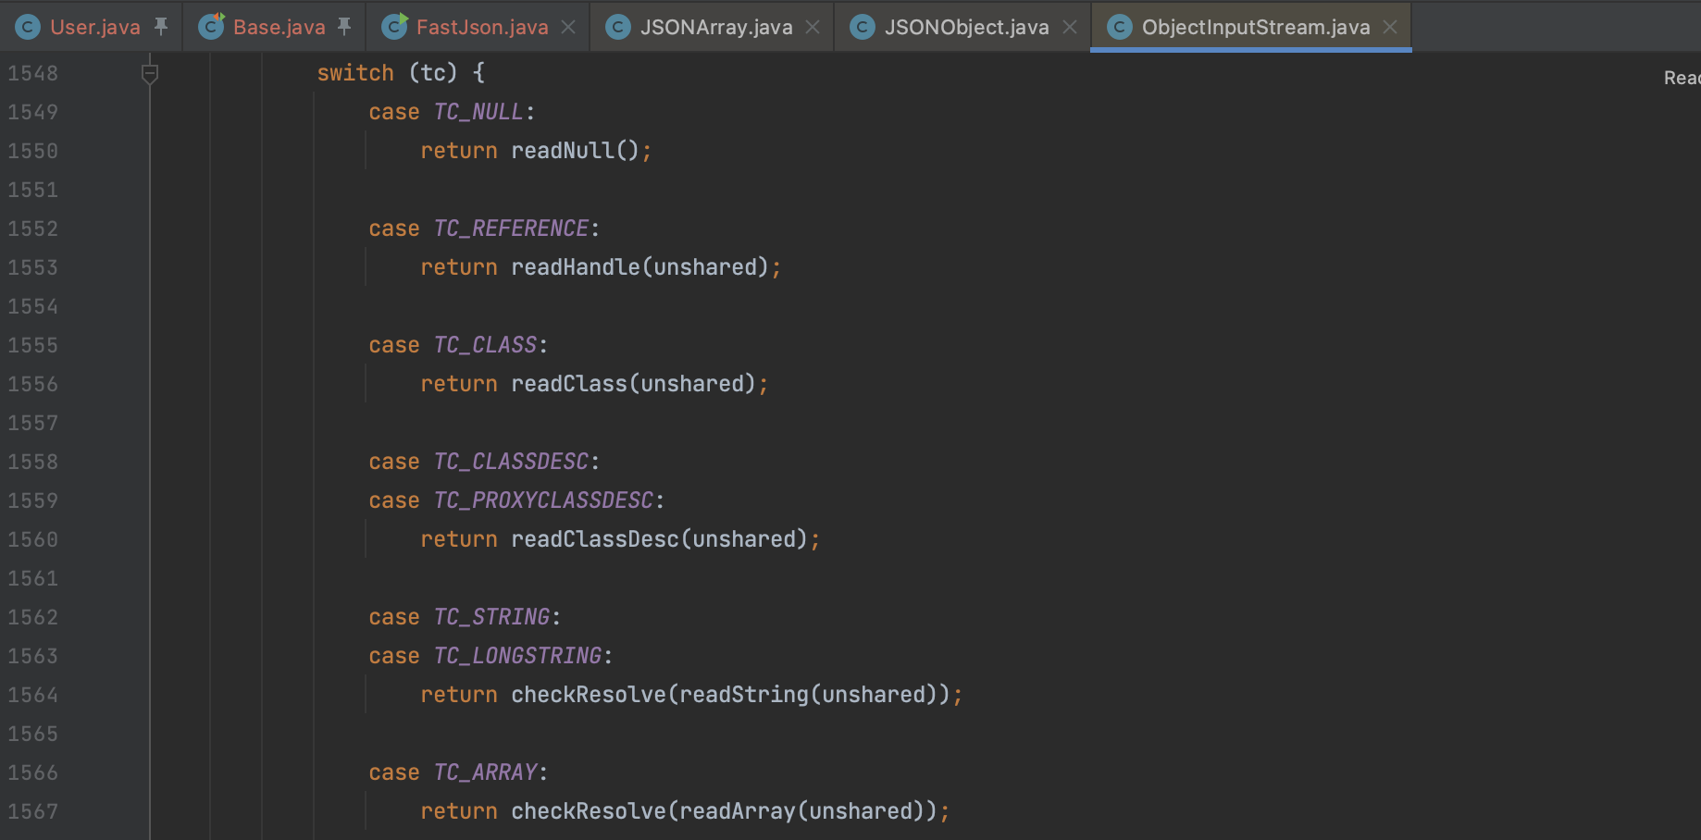Click checkResolve on line 1567
The image size is (1701, 840).
click(589, 811)
